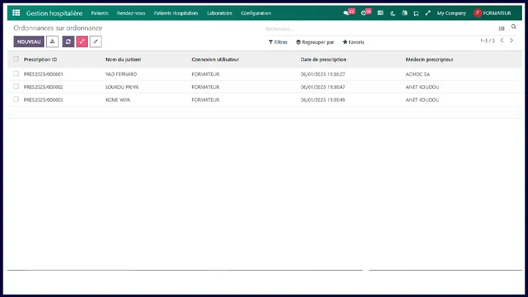The image size is (528, 297).
Task: Click FORMATEUR cell in YAO FERNARD row
Action: coord(205,74)
